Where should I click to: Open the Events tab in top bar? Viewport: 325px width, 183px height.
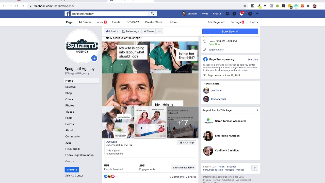(x=116, y=22)
